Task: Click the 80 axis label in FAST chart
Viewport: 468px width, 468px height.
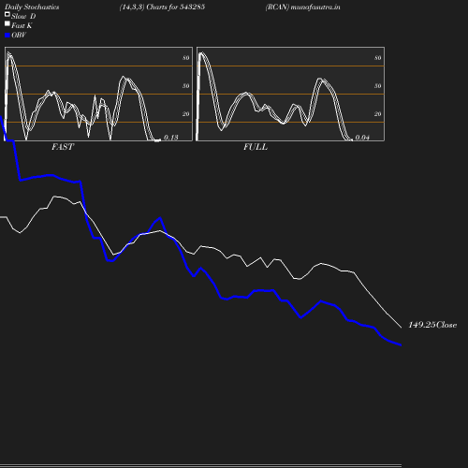Action: click(186, 58)
